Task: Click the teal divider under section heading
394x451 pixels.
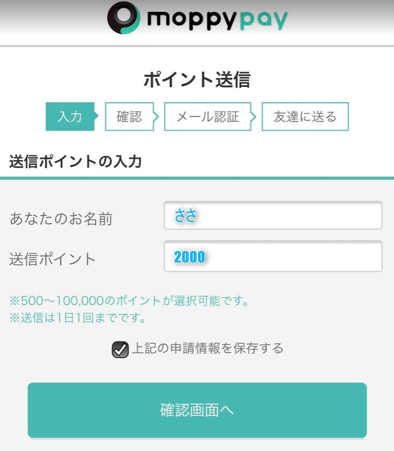Action: 197,178
